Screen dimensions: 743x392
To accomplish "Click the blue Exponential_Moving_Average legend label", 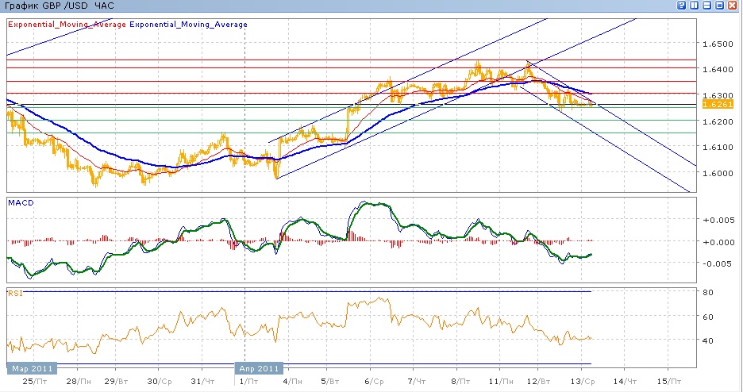I will (188, 25).
